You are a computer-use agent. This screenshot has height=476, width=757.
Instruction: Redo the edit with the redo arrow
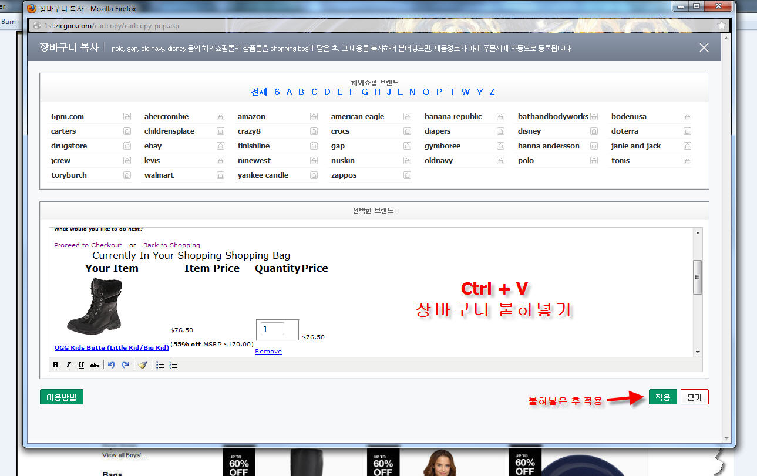pyautogui.click(x=125, y=365)
